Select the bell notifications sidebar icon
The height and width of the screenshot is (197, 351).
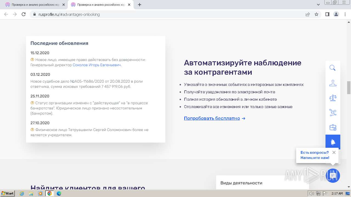click(x=333, y=142)
